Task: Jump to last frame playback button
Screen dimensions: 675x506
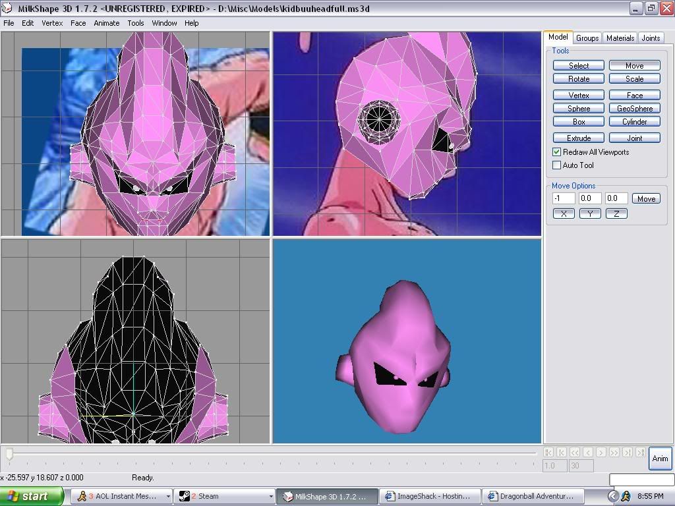Action: tap(641, 452)
